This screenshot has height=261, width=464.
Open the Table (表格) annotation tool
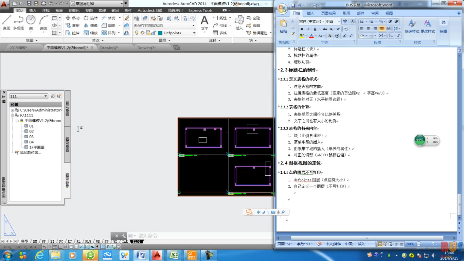[220, 33]
